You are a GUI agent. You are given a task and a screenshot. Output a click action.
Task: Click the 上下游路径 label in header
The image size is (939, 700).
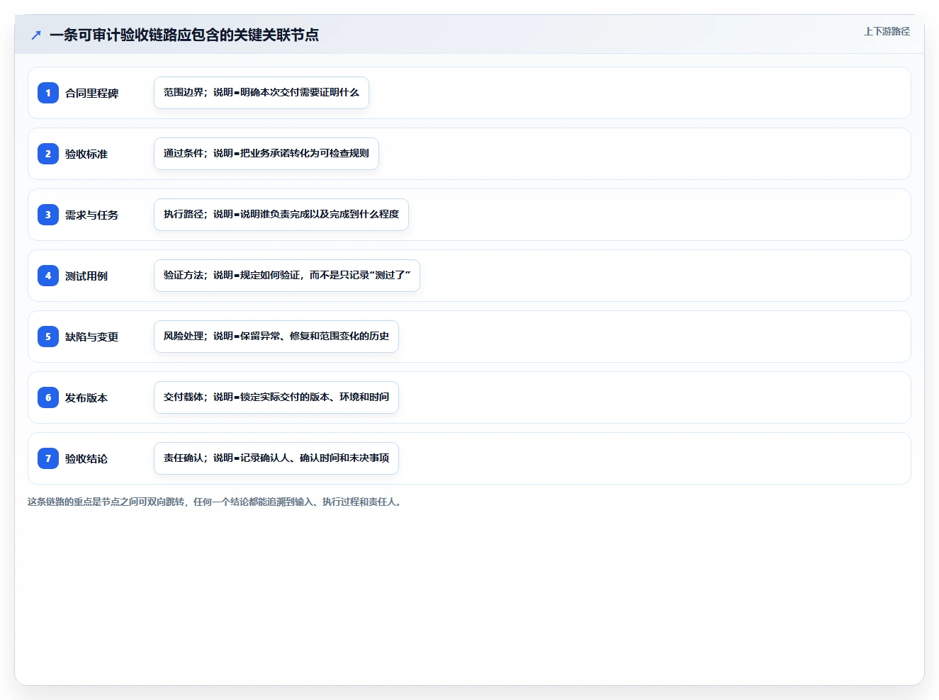pyautogui.click(x=887, y=31)
